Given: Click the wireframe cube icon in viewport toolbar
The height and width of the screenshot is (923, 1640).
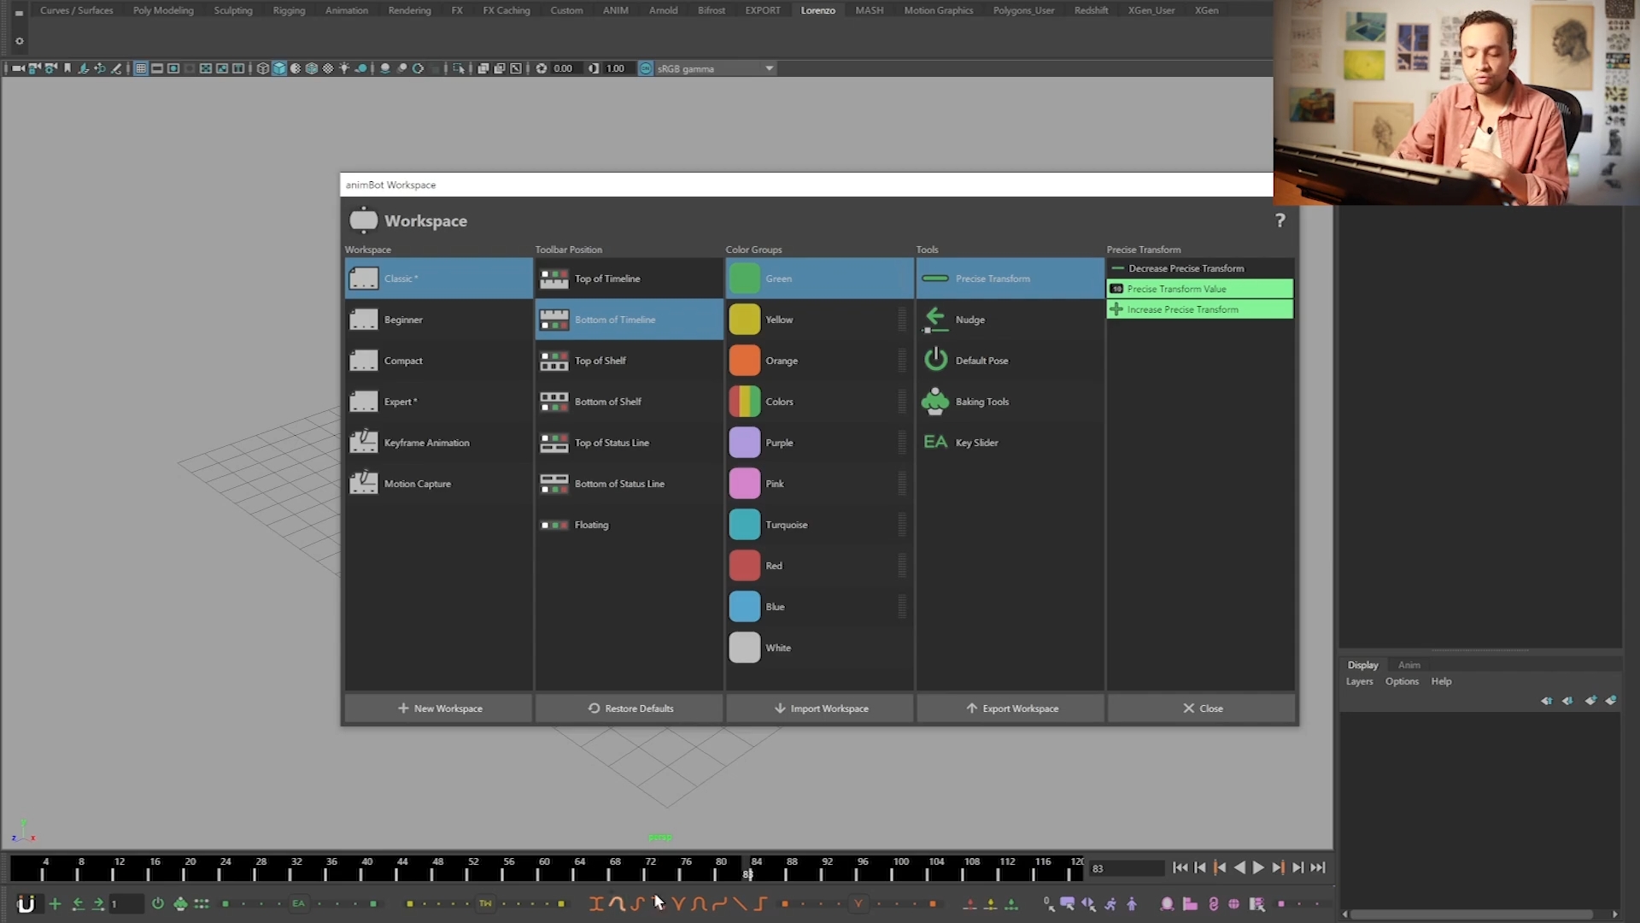Looking at the screenshot, I should [263, 68].
